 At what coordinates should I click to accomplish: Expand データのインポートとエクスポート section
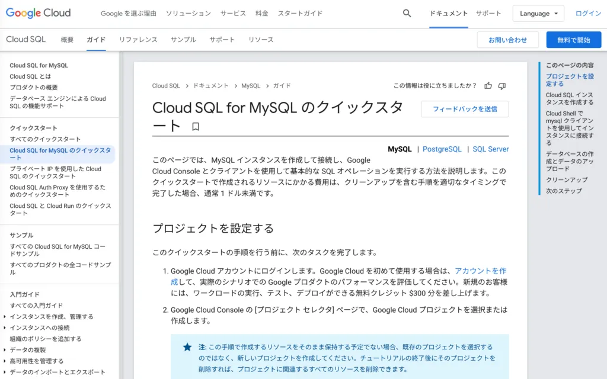tap(5, 372)
